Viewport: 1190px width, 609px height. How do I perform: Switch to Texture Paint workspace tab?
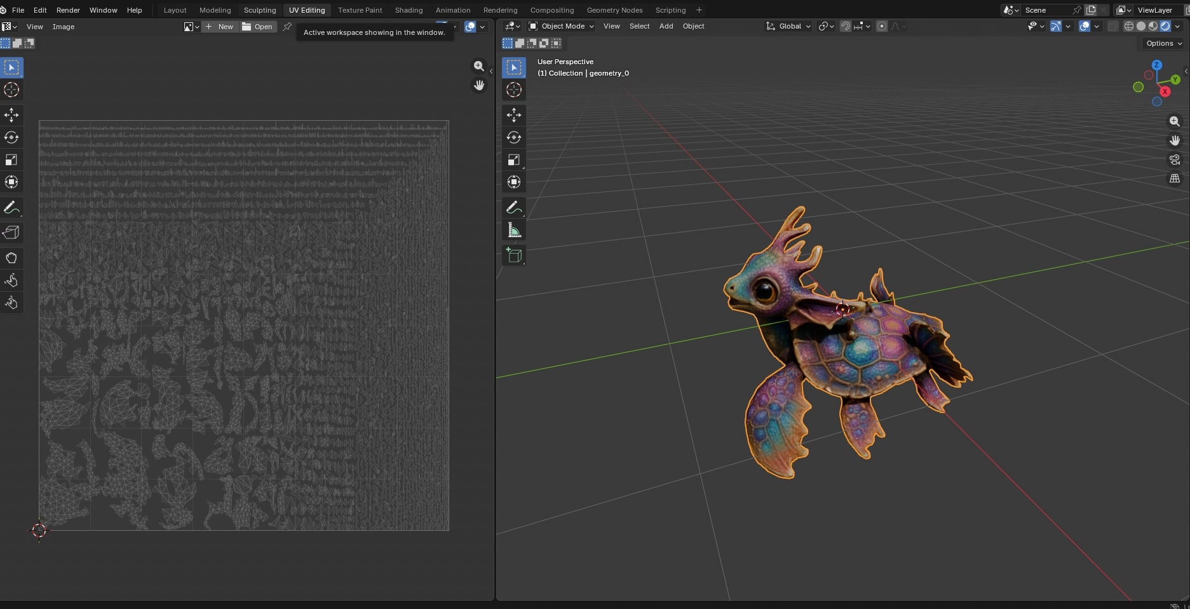click(360, 10)
